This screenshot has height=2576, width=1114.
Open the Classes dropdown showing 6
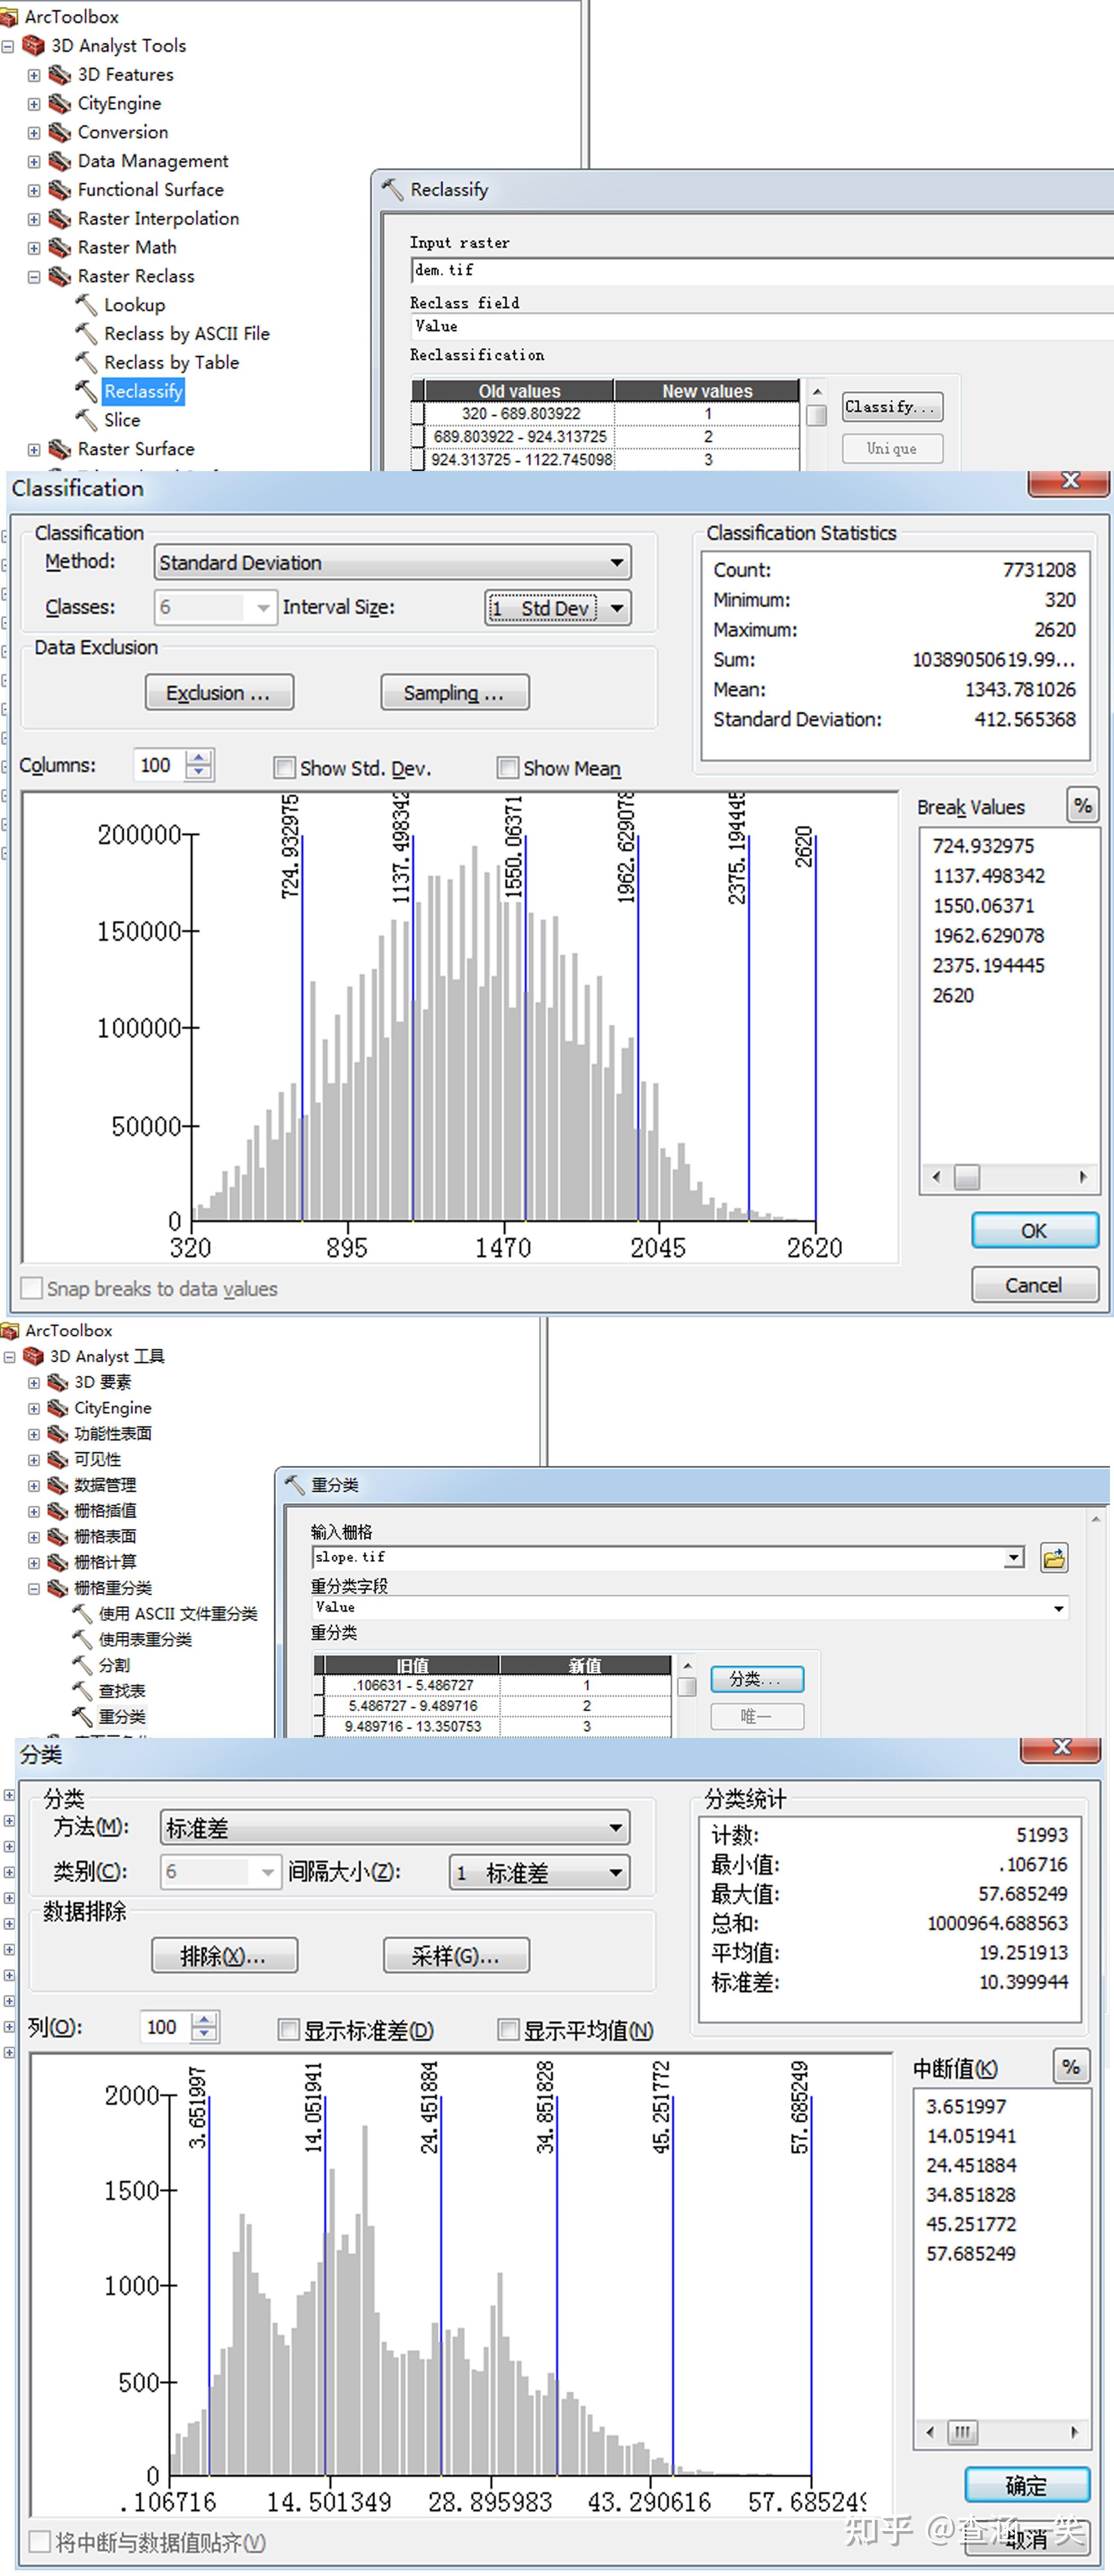click(x=215, y=608)
